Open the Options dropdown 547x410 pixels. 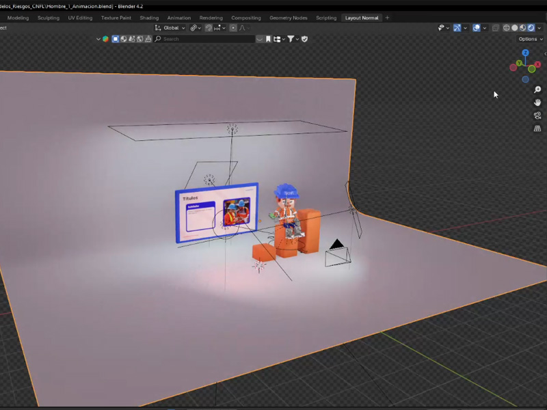tap(531, 39)
